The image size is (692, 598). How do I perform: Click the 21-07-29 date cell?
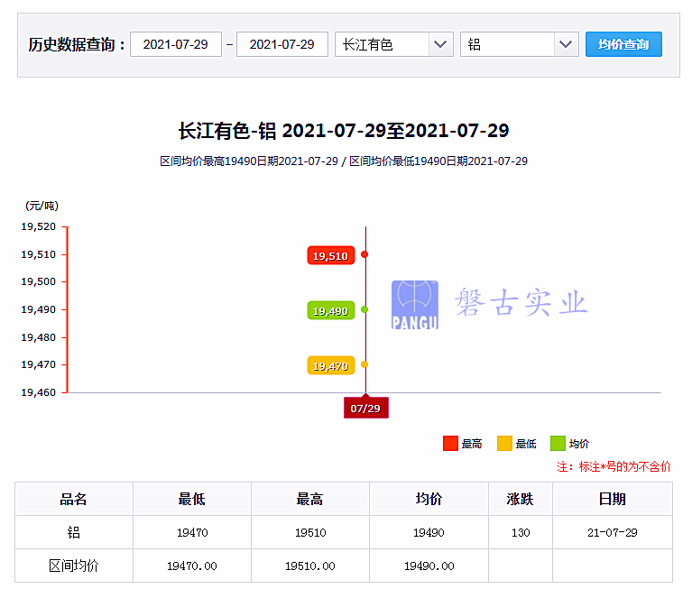coord(613,532)
